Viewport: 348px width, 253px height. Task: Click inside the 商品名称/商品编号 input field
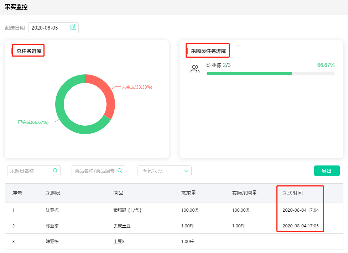click(94, 171)
